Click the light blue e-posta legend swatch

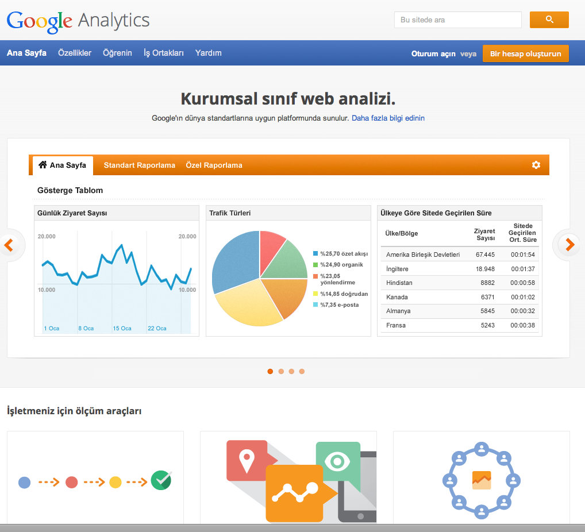click(x=315, y=305)
